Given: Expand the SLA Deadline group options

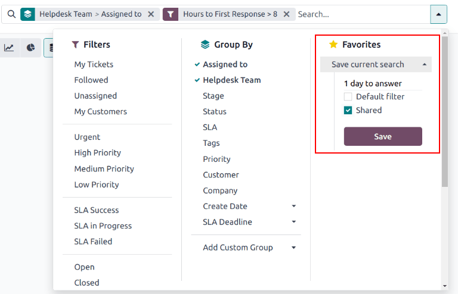Looking at the screenshot, I should click(x=293, y=222).
